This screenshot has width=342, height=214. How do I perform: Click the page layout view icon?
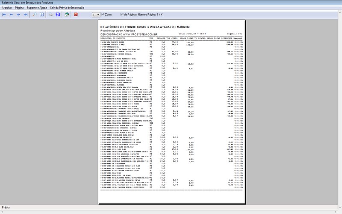(x=42, y=15)
